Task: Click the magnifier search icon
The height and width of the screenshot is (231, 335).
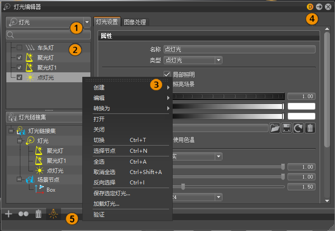Action: pyautogui.click(x=10, y=35)
